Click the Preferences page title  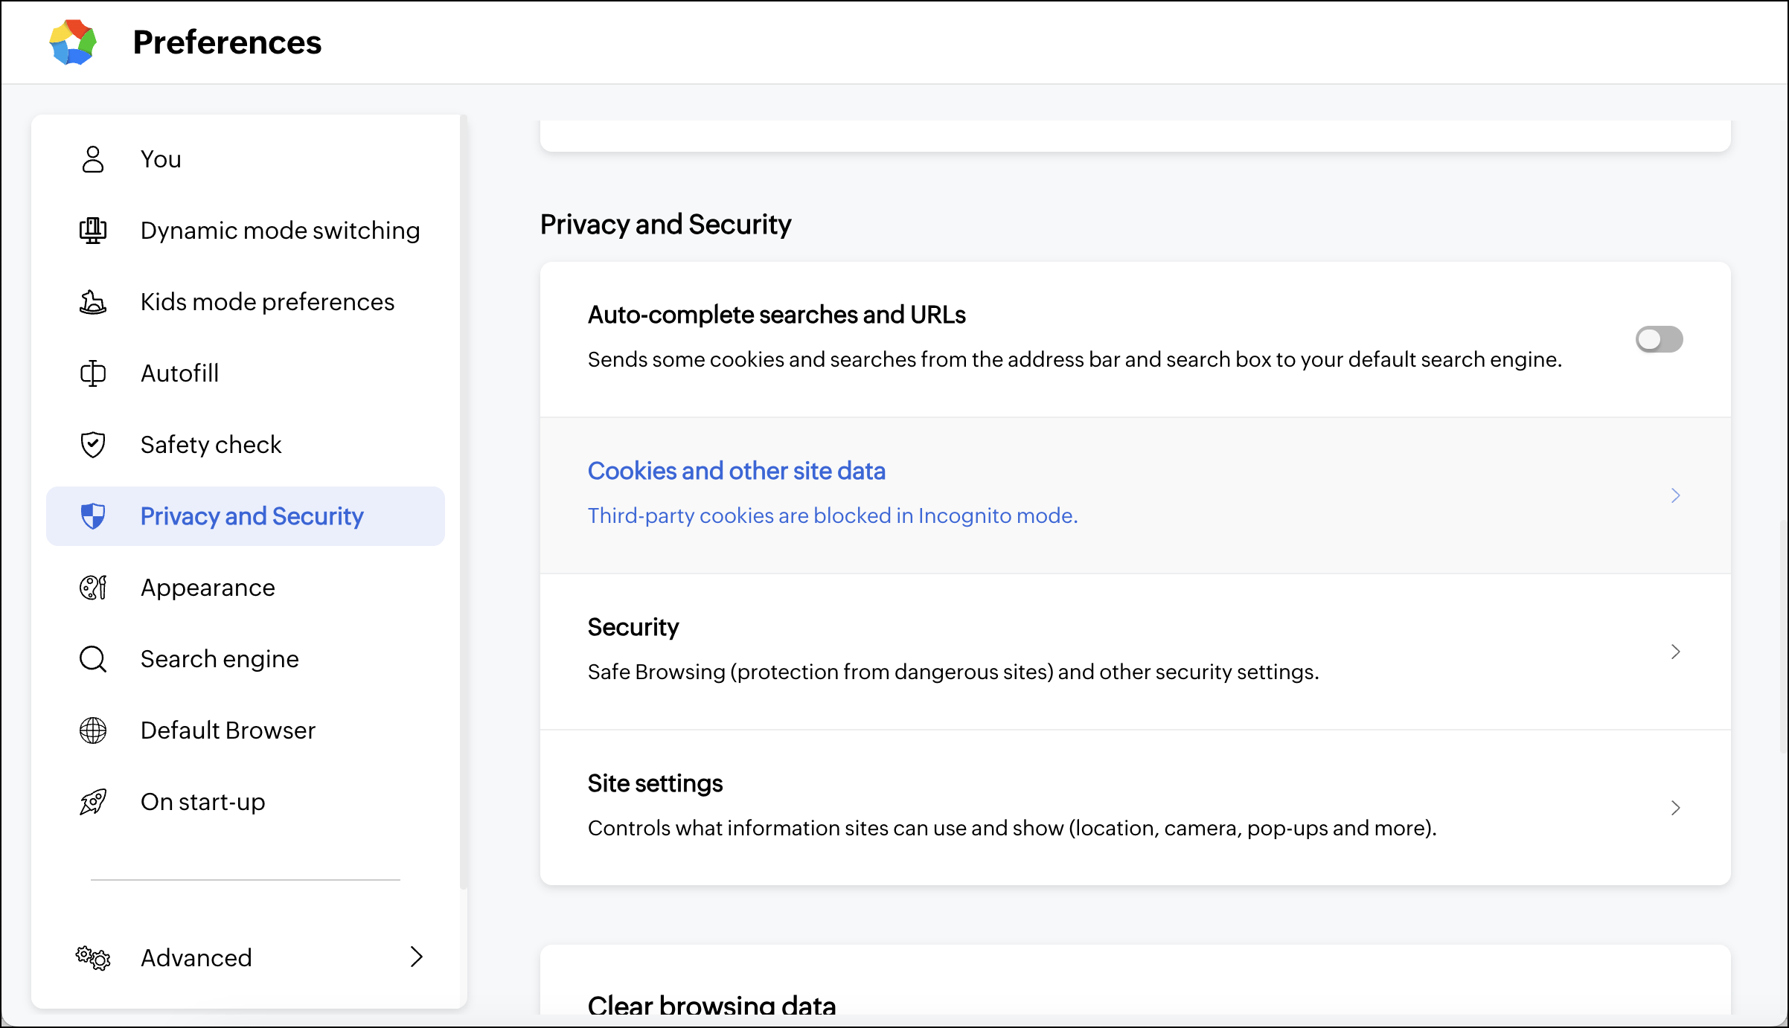coord(227,42)
